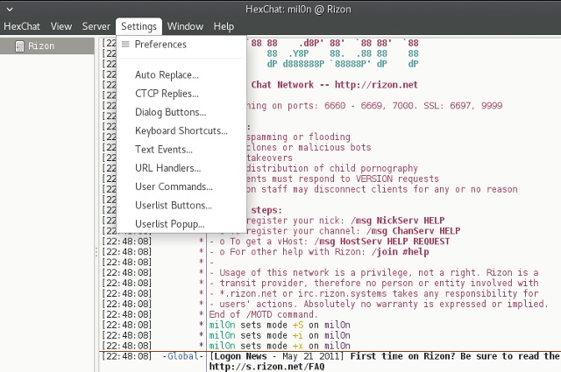Click mil0n nick in +i mode line
The image size is (561, 372).
[222, 335]
